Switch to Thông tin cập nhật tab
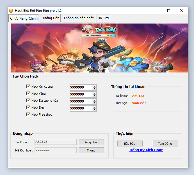The width and height of the screenshot is (194, 175). (78, 18)
